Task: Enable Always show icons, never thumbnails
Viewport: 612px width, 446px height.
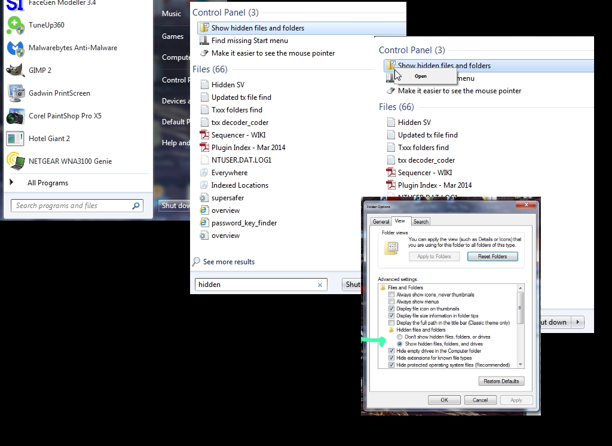Action: (x=391, y=295)
